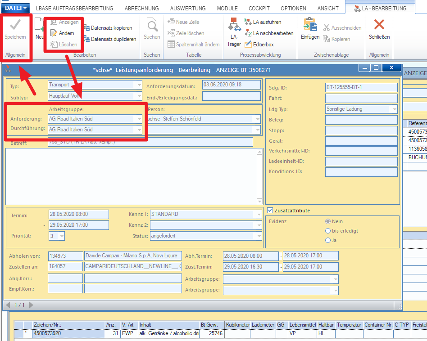This screenshot has width=427, height=341.
Task: Open the ABRECHNUNG ribbon tab
Action: (x=141, y=9)
